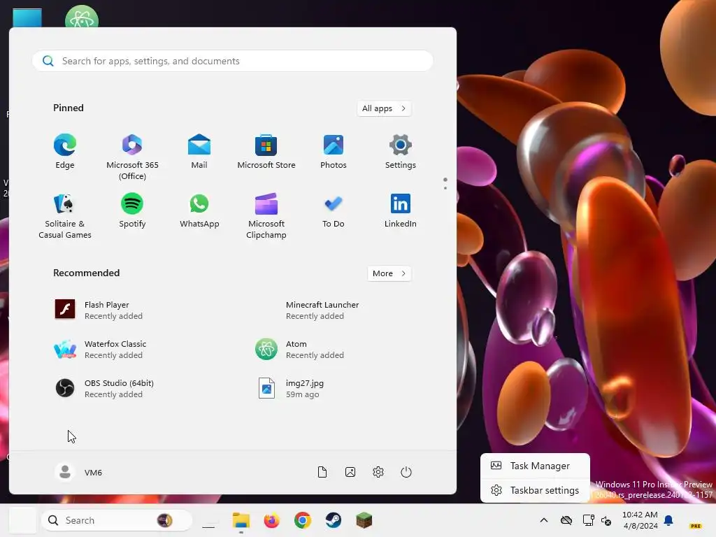This screenshot has height=537, width=716.
Task: Open Steam from the taskbar
Action: pos(333,520)
